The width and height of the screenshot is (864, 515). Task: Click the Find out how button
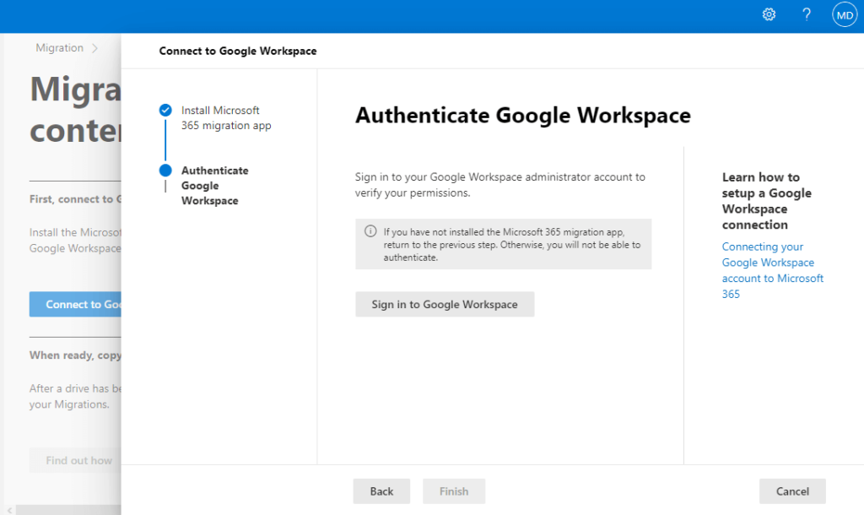click(76, 460)
